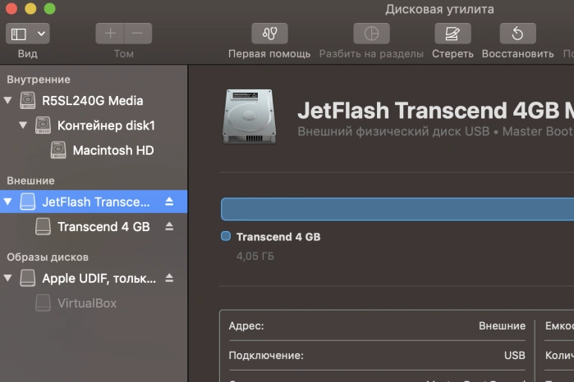Viewport: 574px width, 382px height.
Task: Click the add volume plus button
Action: [110, 34]
